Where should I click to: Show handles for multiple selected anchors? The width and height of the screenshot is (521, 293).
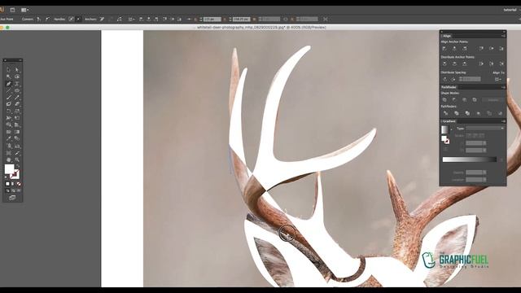[x=71, y=20]
